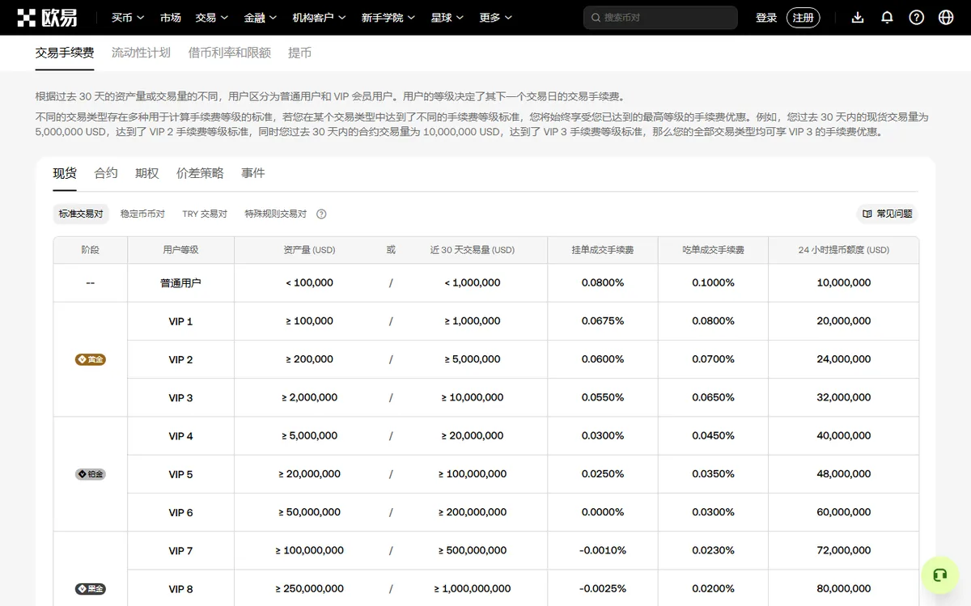
Task: Click the VIP 6 row label
Action: pos(180,512)
